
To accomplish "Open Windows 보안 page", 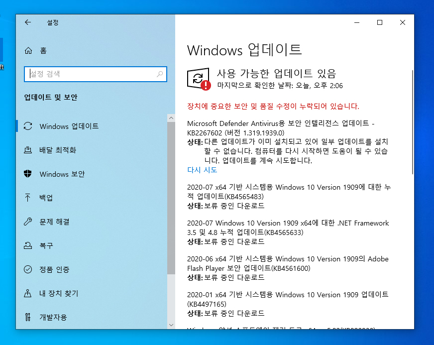I will pos(92,174).
